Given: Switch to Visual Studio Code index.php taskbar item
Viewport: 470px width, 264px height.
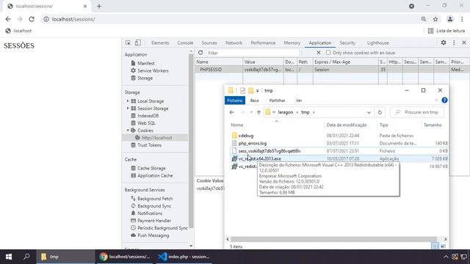Looking at the screenshot, I should [184, 257].
